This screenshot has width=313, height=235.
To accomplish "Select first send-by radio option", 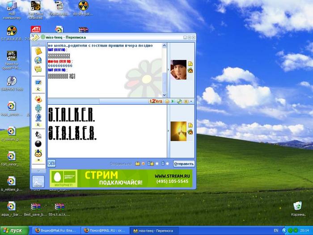I will (x=143, y=164).
